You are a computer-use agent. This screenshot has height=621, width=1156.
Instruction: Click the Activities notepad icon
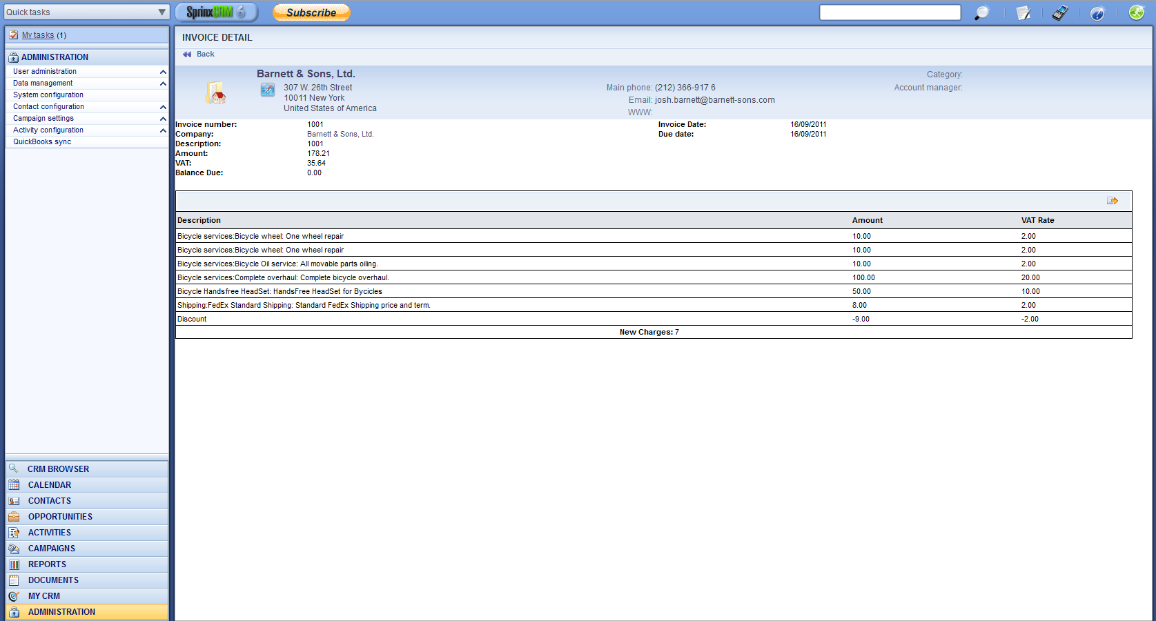click(14, 533)
